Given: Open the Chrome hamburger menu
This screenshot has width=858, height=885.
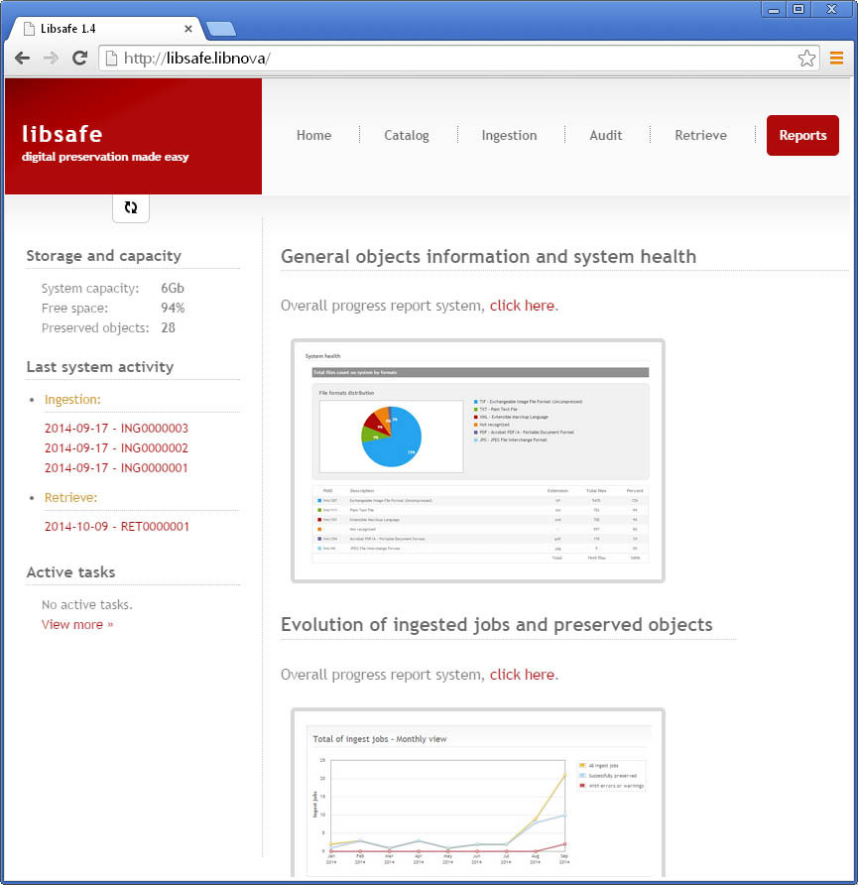Looking at the screenshot, I should tap(836, 58).
